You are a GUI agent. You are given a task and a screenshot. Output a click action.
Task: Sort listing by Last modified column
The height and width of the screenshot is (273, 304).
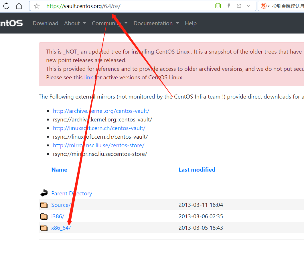click(x=197, y=170)
